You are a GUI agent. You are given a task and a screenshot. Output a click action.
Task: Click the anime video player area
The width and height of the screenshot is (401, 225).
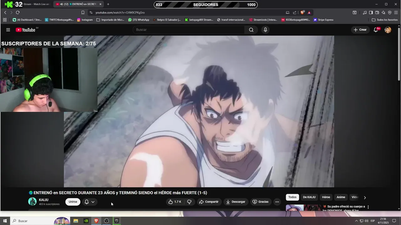(199, 111)
